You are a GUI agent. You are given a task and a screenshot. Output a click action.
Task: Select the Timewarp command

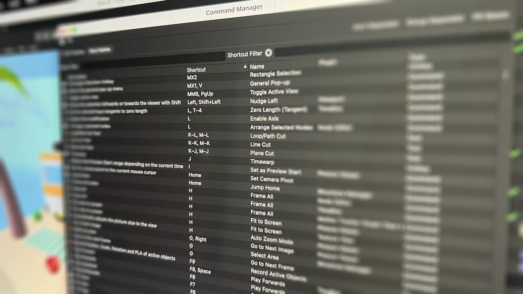[262, 162]
